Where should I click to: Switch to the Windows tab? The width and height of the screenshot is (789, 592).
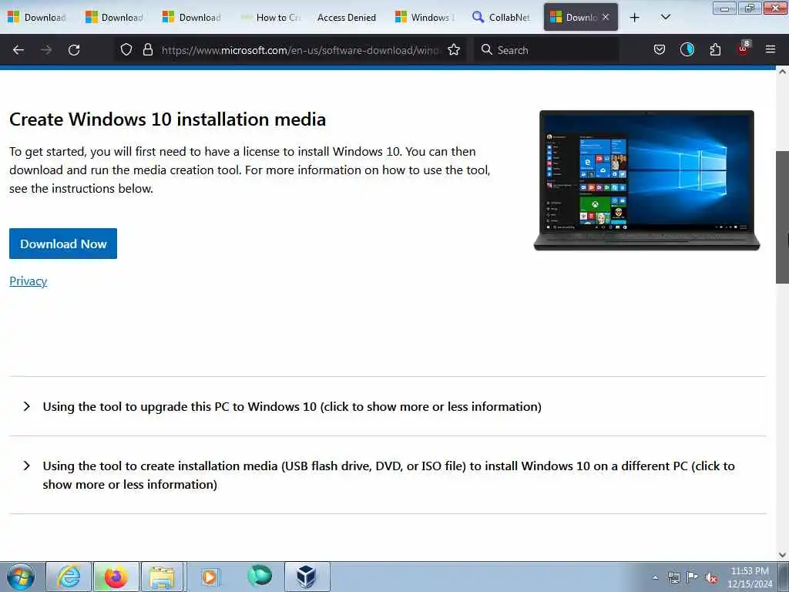click(425, 18)
